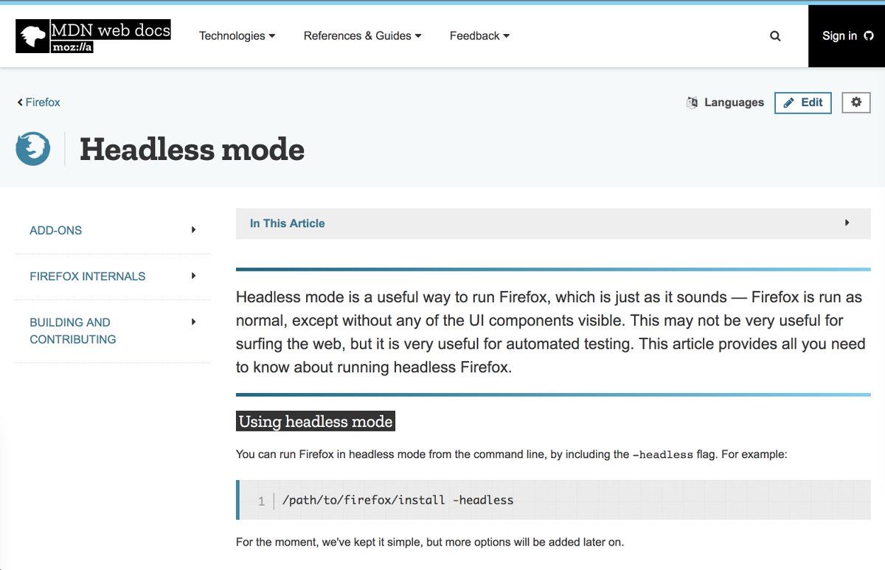885x570 pixels.
Task: Click the GitHub icon beside Sign in
Action: (868, 35)
